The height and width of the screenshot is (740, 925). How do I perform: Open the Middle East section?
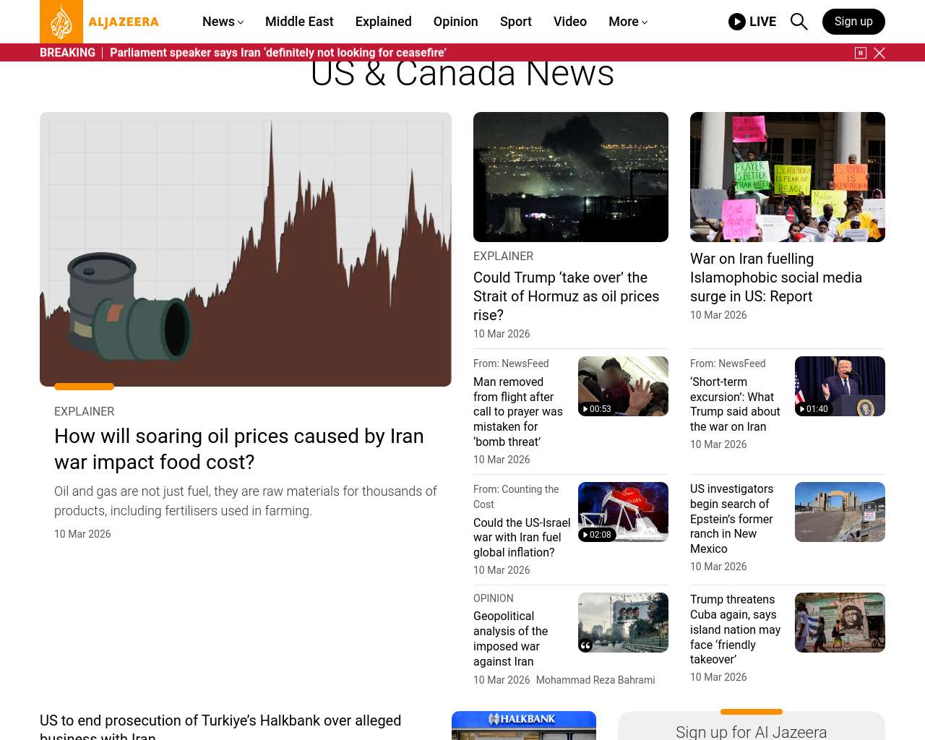coord(299,22)
